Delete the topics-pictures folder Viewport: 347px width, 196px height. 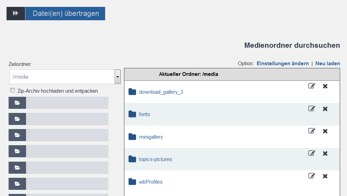tap(325, 153)
